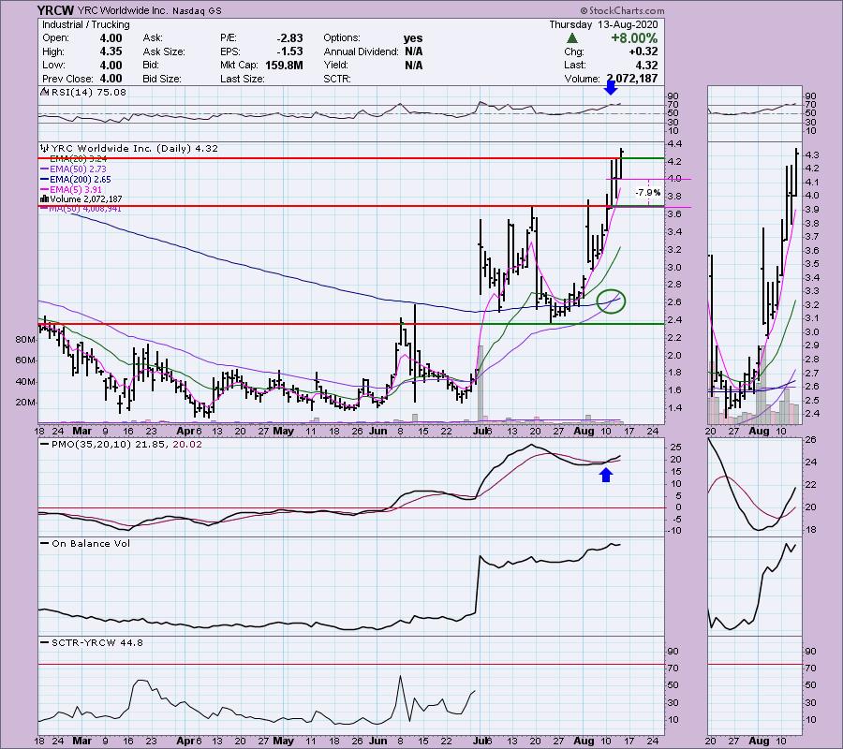The height and width of the screenshot is (749, 843).
Task: Click the 'EMA(5) 3.91' legend entry
Action: coord(76,190)
